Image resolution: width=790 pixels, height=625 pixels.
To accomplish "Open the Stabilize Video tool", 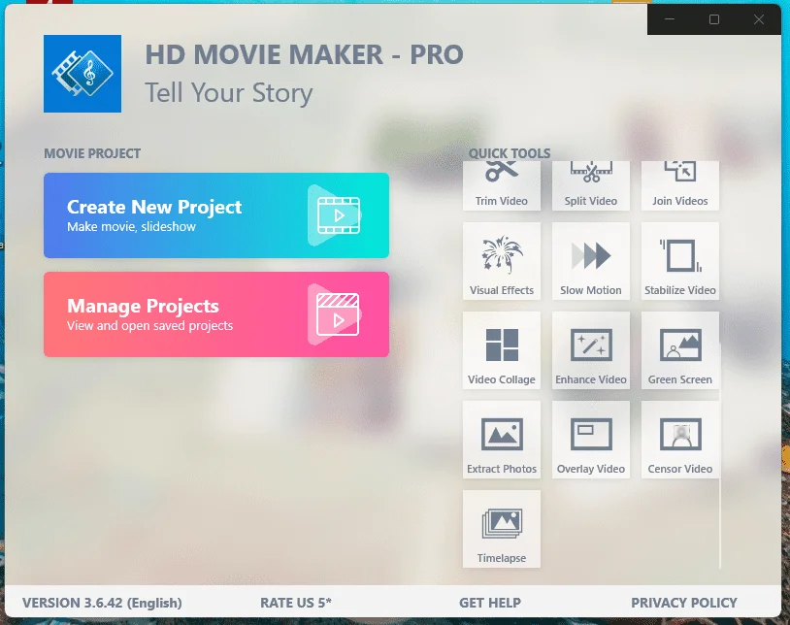I will [679, 261].
